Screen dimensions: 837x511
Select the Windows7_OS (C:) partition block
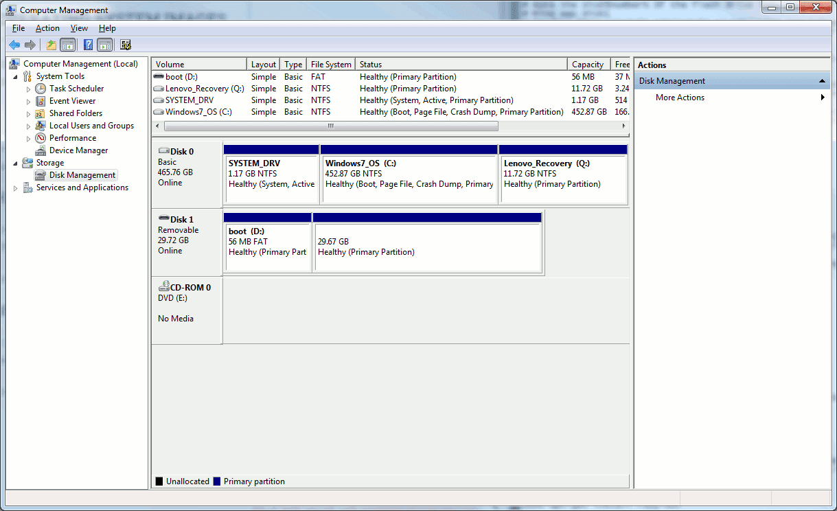click(x=409, y=174)
